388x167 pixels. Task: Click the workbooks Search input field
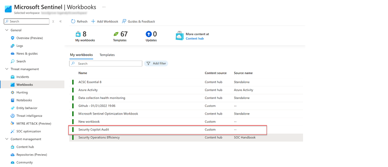pos(106,64)
